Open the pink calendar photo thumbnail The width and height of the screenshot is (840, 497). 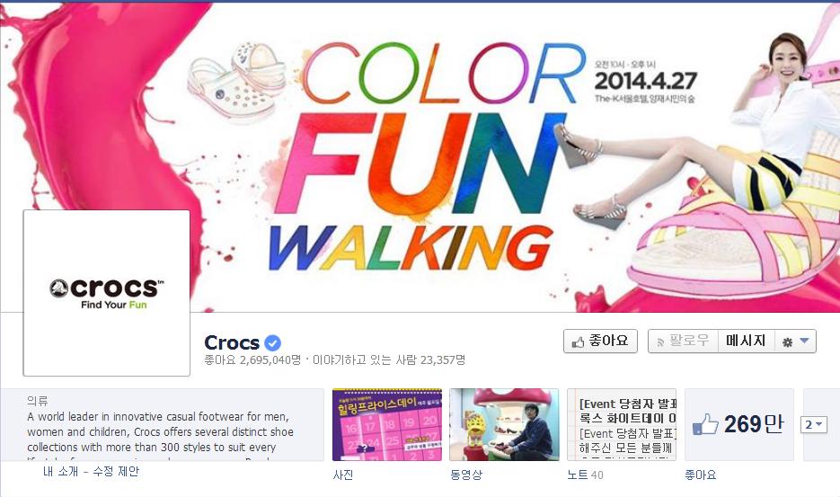pyautogui.click(x=387, y=424)
